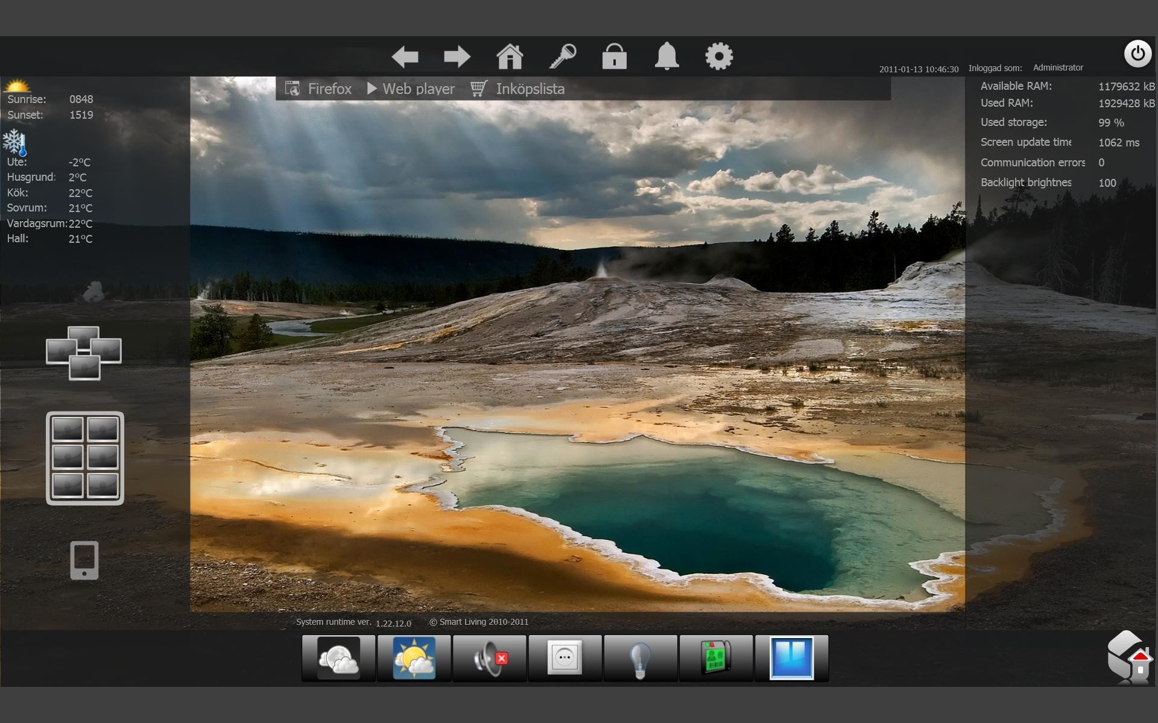Click the padlock lock icon

[x=615, y=56]
